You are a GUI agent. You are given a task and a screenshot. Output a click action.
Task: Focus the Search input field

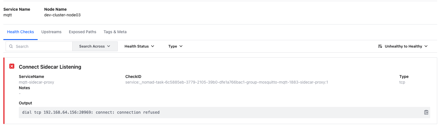[x=42, y=46]
